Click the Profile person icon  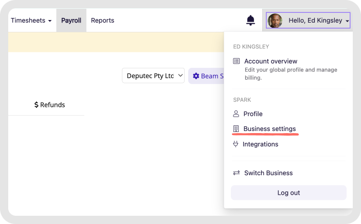236,114
